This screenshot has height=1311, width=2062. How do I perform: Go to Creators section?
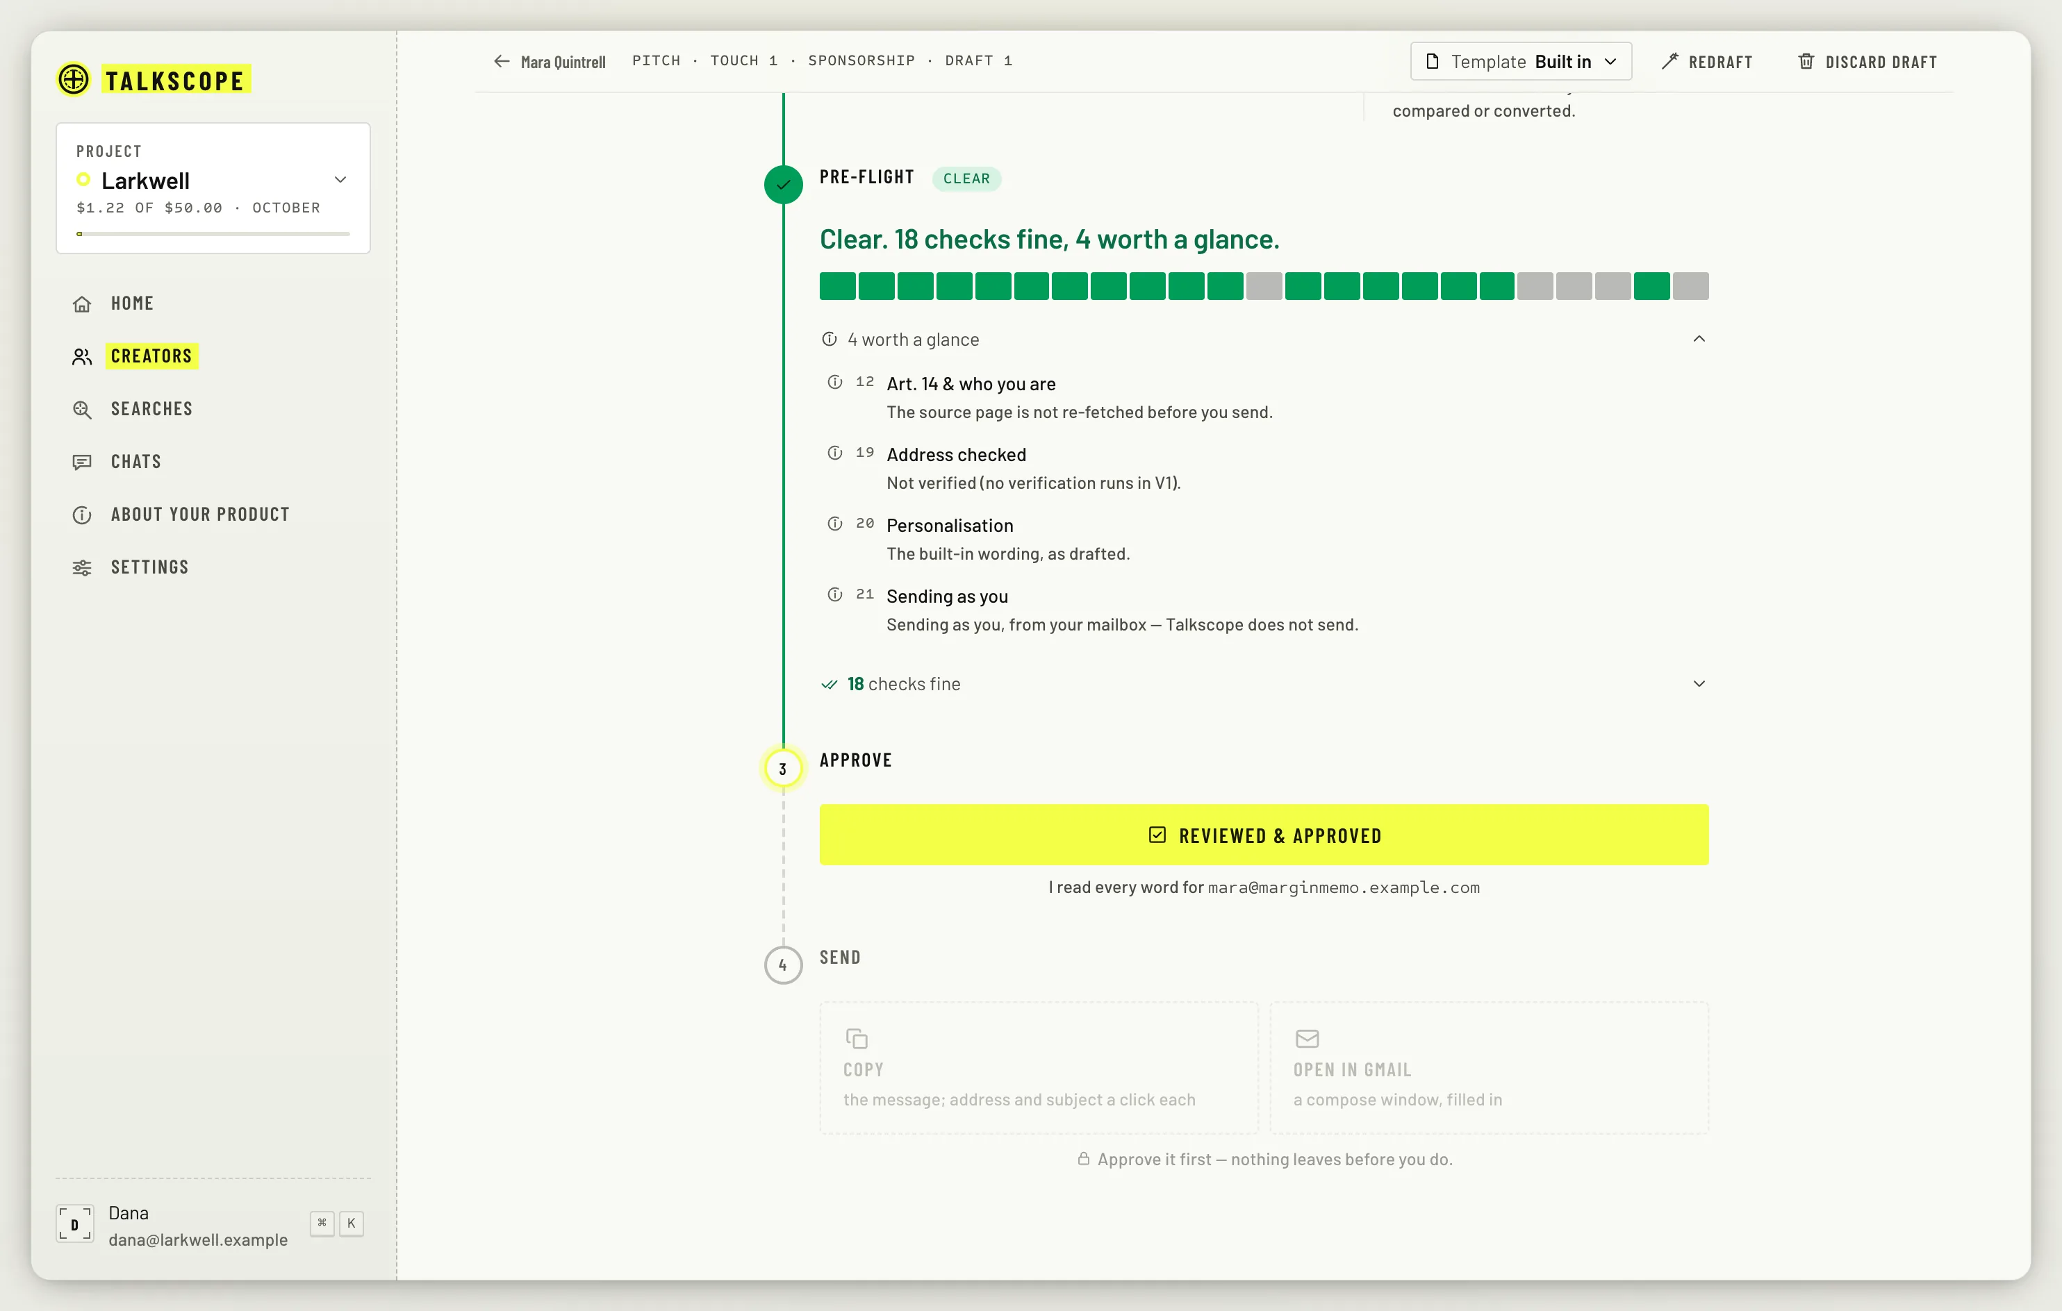pos(151,356)
